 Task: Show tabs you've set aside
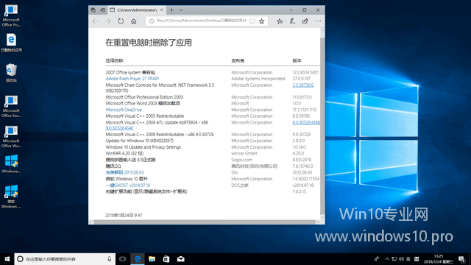[x=93, y=10]
